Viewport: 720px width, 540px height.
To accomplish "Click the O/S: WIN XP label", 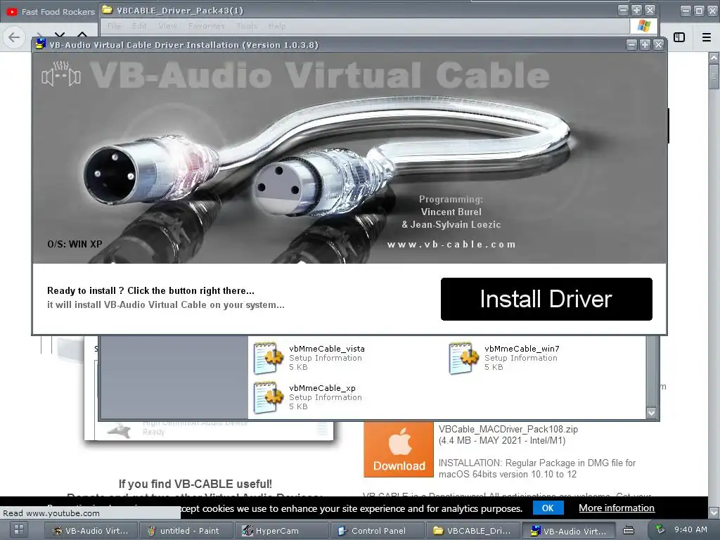I will (75, 244).
